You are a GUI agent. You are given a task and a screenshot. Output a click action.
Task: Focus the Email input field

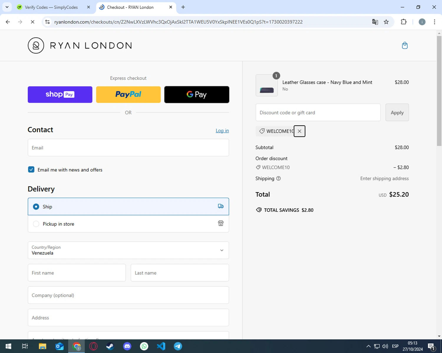tap(128, 148)
